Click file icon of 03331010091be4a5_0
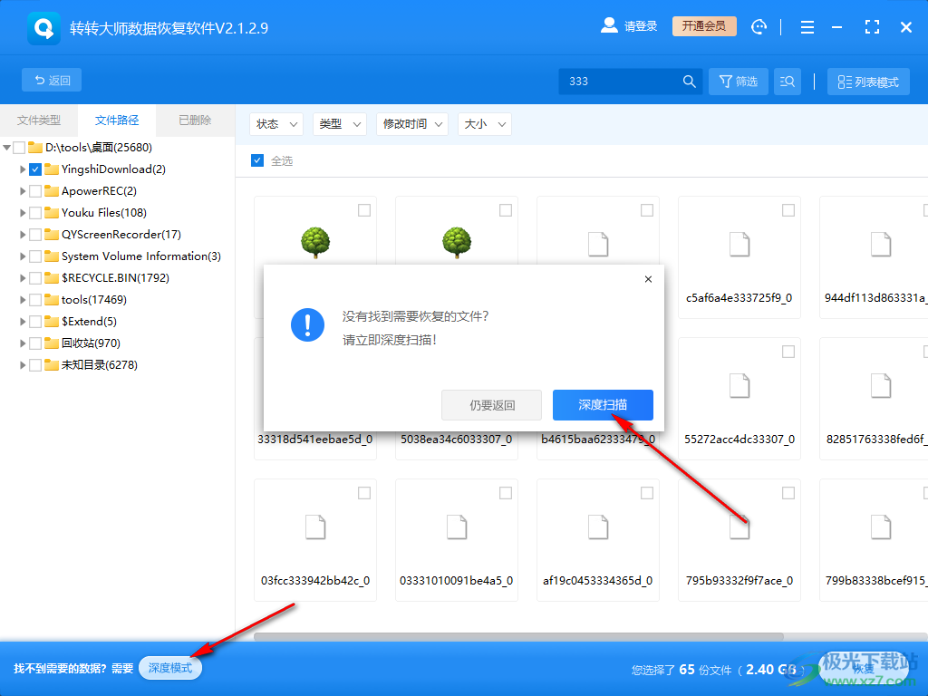The height and width of the screenshot is (696, 928). (457, 527)
